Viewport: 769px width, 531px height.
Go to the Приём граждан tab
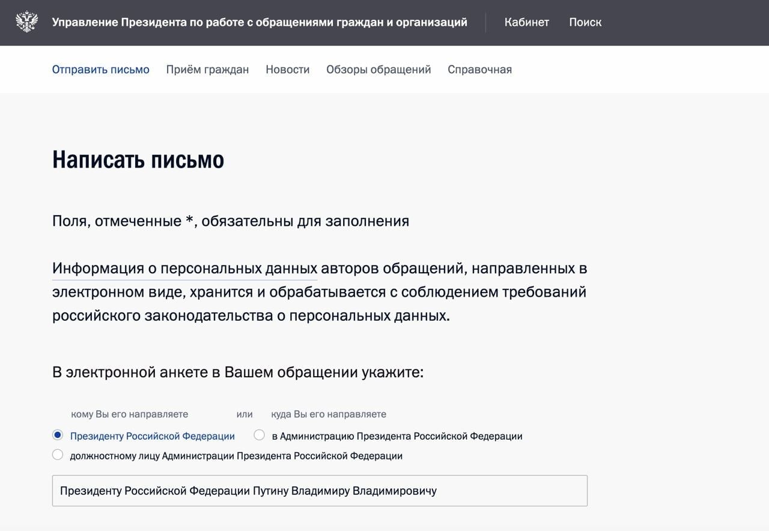coord(207,70)
